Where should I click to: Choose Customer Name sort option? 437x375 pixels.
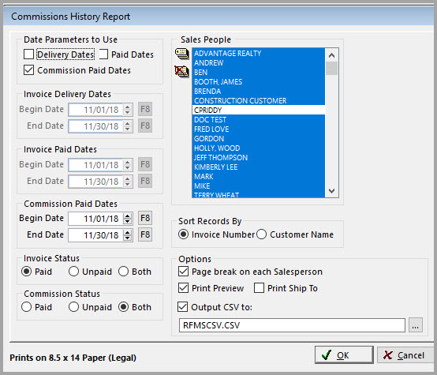tap(261, 234)
